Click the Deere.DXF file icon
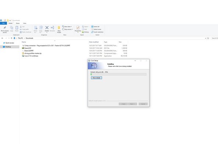 (23, 48)
